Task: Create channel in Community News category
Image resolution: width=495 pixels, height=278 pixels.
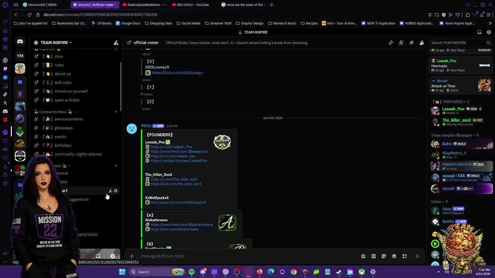Action: click(116, 112)
